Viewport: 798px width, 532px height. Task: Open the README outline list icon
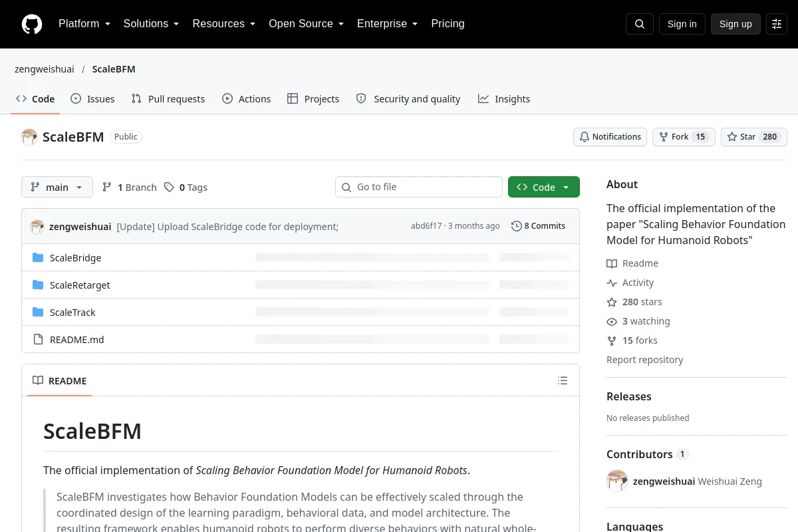563,381
